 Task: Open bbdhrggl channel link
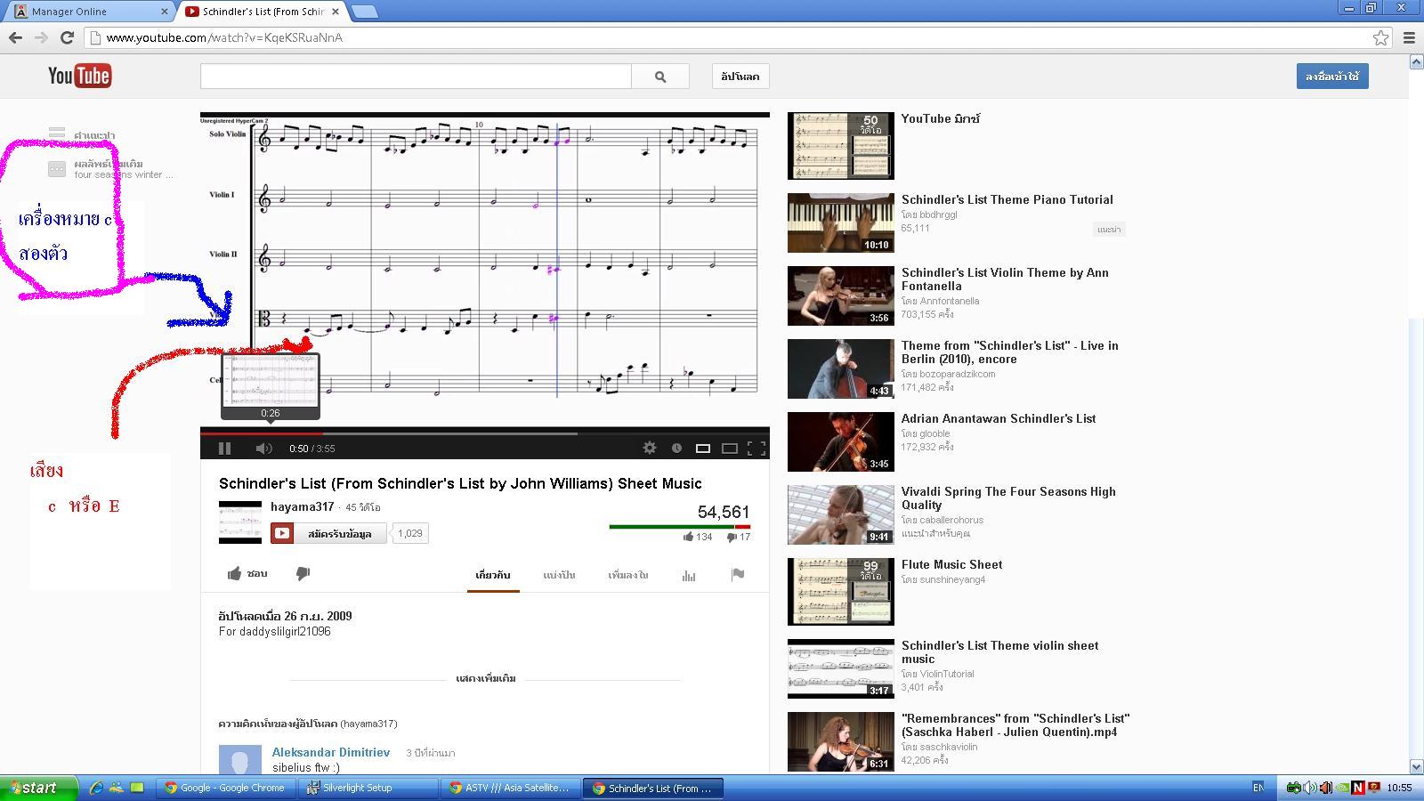click(x=937, y=214)
